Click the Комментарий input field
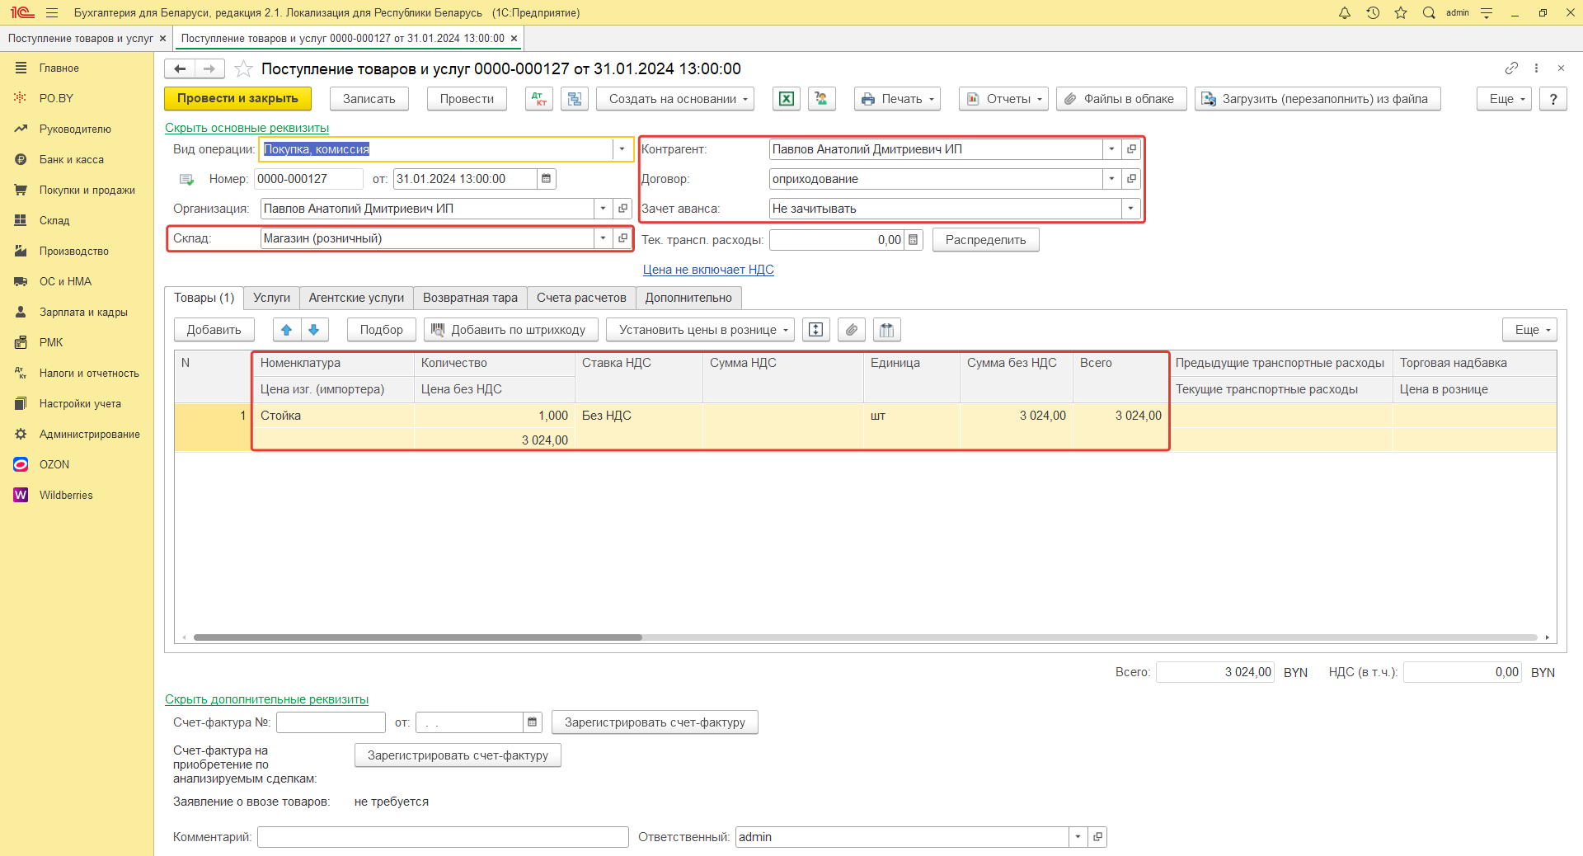 tap(443, 837)
